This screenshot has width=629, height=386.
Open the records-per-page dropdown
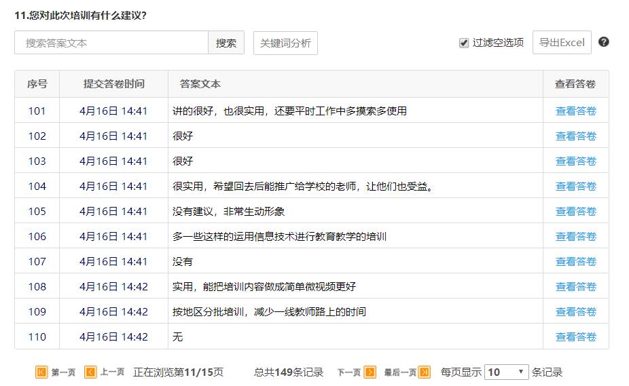(506, 372)
